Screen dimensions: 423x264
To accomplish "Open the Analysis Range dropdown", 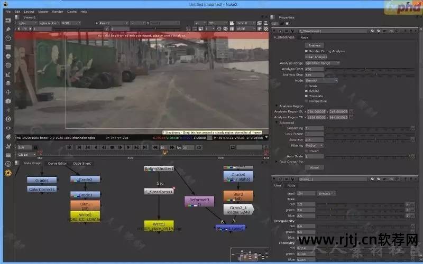I will tap(322, 63).
